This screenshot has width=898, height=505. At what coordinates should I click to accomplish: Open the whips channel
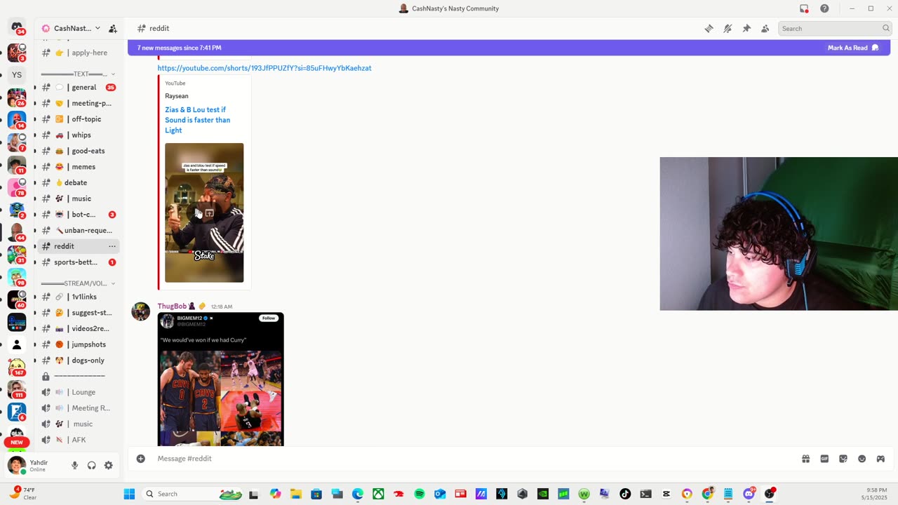coord(78,135)
